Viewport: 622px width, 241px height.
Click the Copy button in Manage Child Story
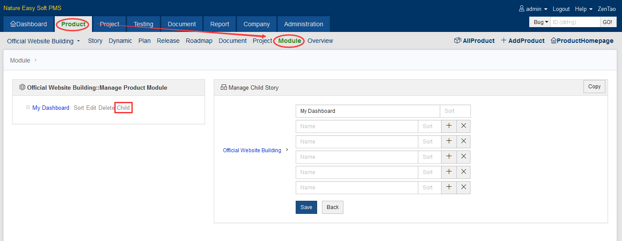pyautogui.click(x=594, y=87)
